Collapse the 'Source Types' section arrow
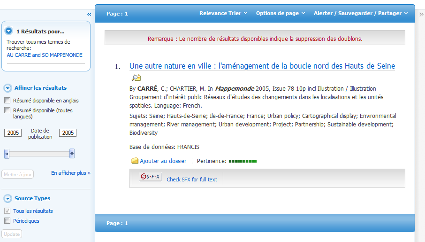425x242 pixels. click(8, 199)
